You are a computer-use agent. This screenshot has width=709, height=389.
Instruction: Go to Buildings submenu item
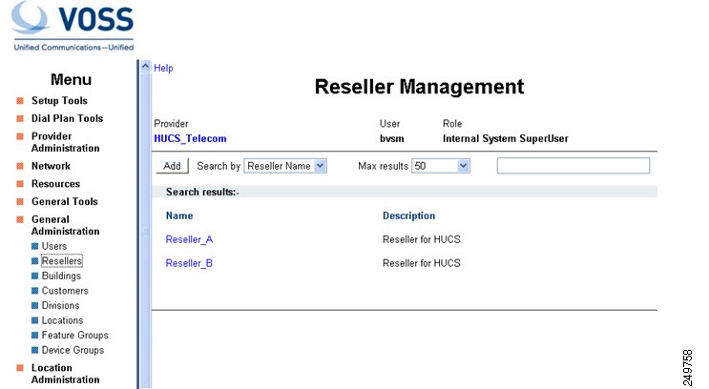pyautogui.click(x=61, y=276)
